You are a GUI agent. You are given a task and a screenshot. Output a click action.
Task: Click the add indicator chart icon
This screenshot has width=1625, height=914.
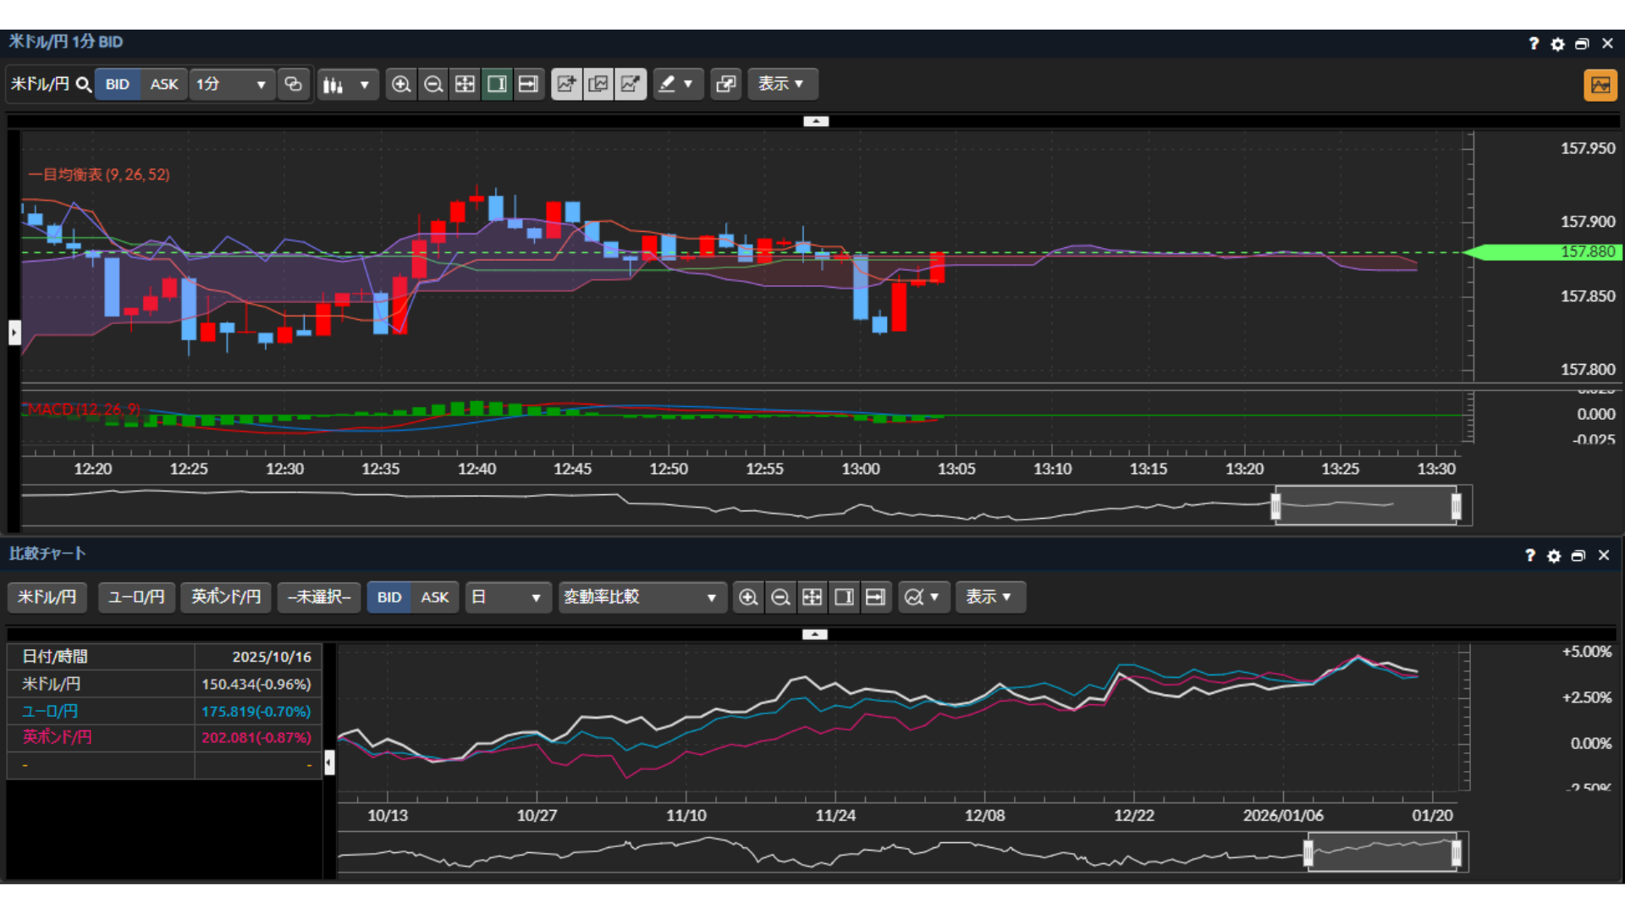(x=566, y=84)
